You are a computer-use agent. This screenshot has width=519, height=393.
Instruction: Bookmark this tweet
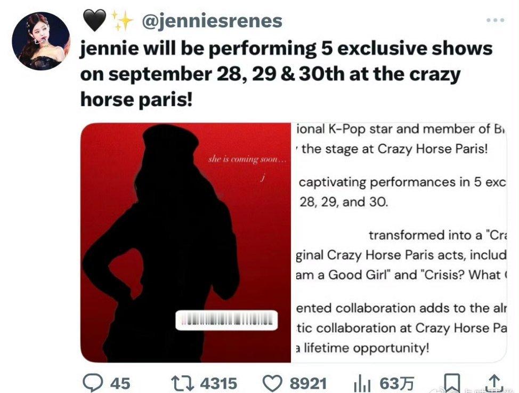pyautogui.click(x=452, y=383)
